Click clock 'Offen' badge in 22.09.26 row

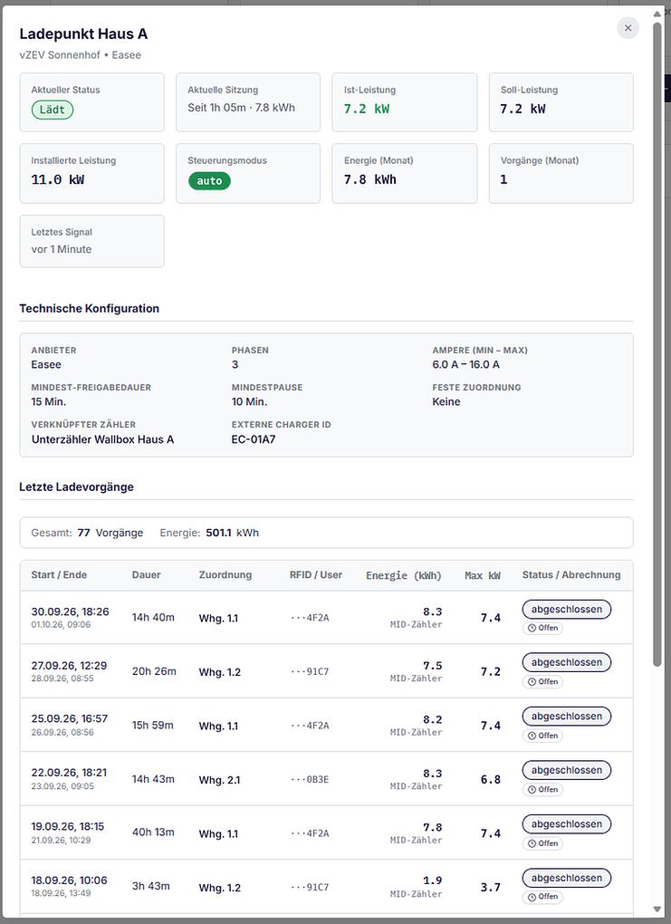(x=542, y=790)
